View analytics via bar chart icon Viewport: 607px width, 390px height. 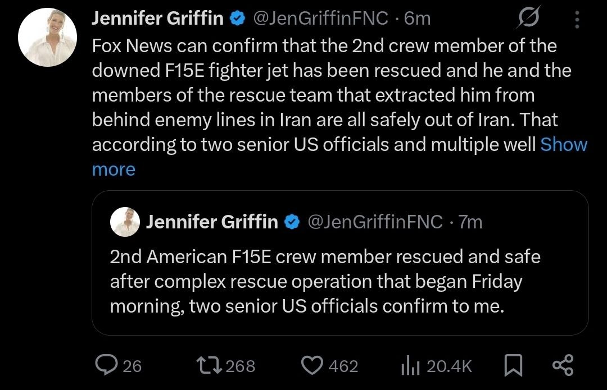[x=410, y=365]
